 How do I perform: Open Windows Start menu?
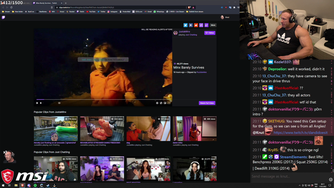coord(3,185)
